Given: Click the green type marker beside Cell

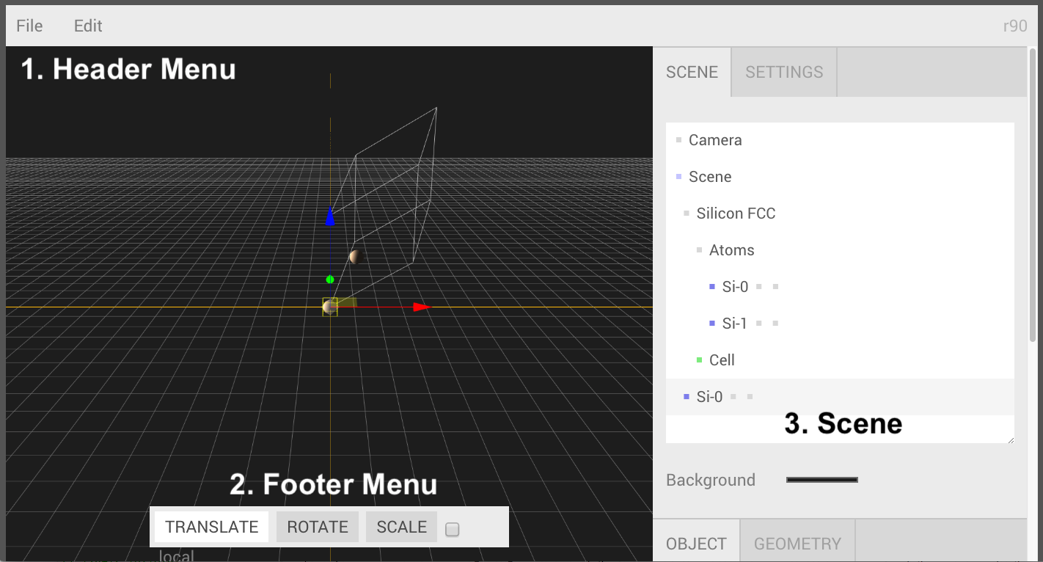Looking at the screenshot, I should point(699,360).
